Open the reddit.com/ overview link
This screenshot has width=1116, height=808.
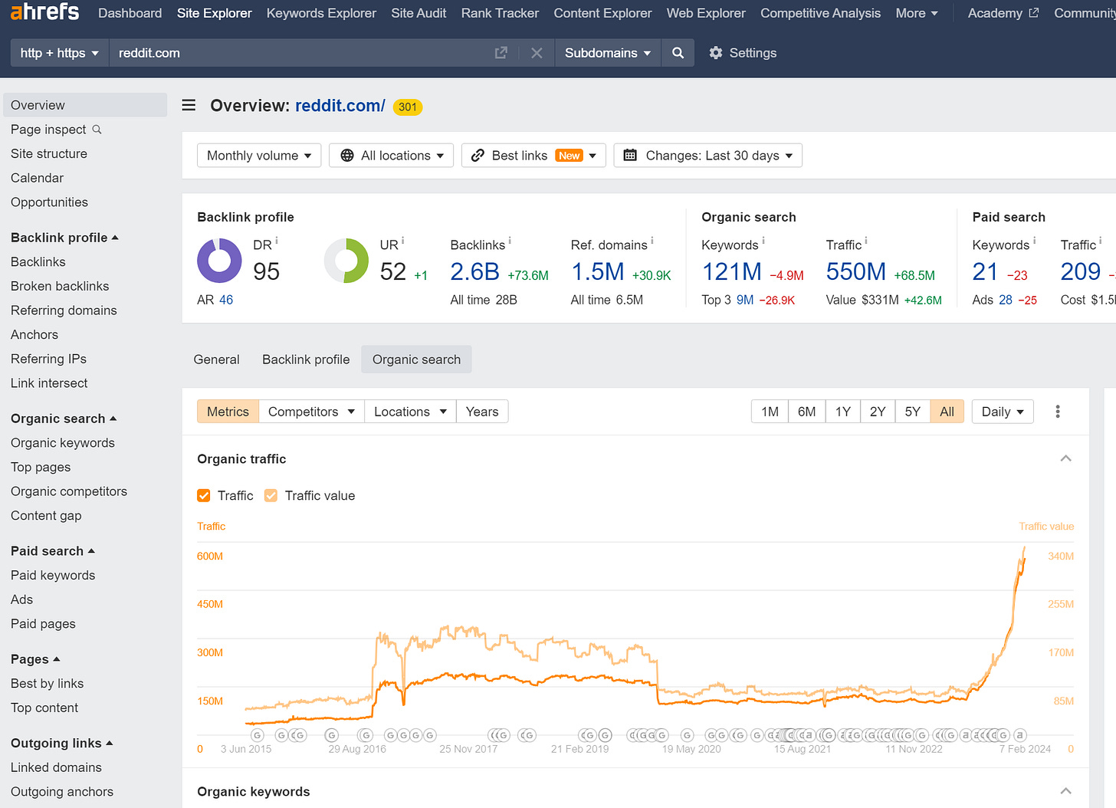click(340, 106)
